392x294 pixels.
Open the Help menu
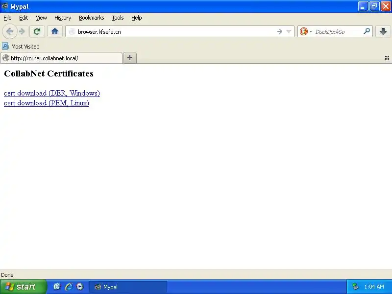tap(137, 18)
